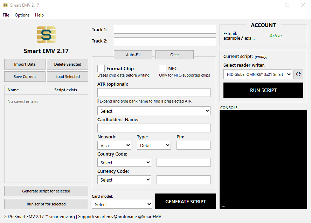Click the @SmartEMV handle in footer

click(x=150, y=217)
